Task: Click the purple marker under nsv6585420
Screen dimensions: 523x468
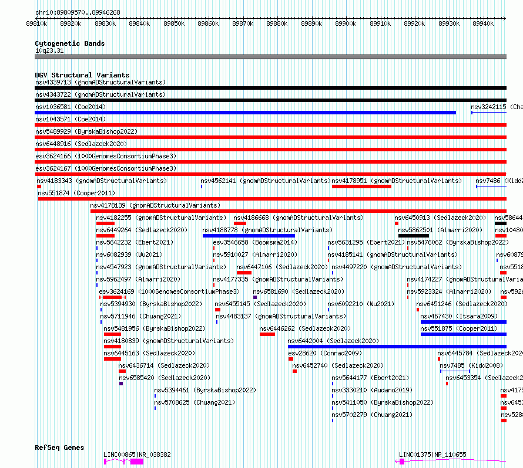Action: (x=121, y=384)
